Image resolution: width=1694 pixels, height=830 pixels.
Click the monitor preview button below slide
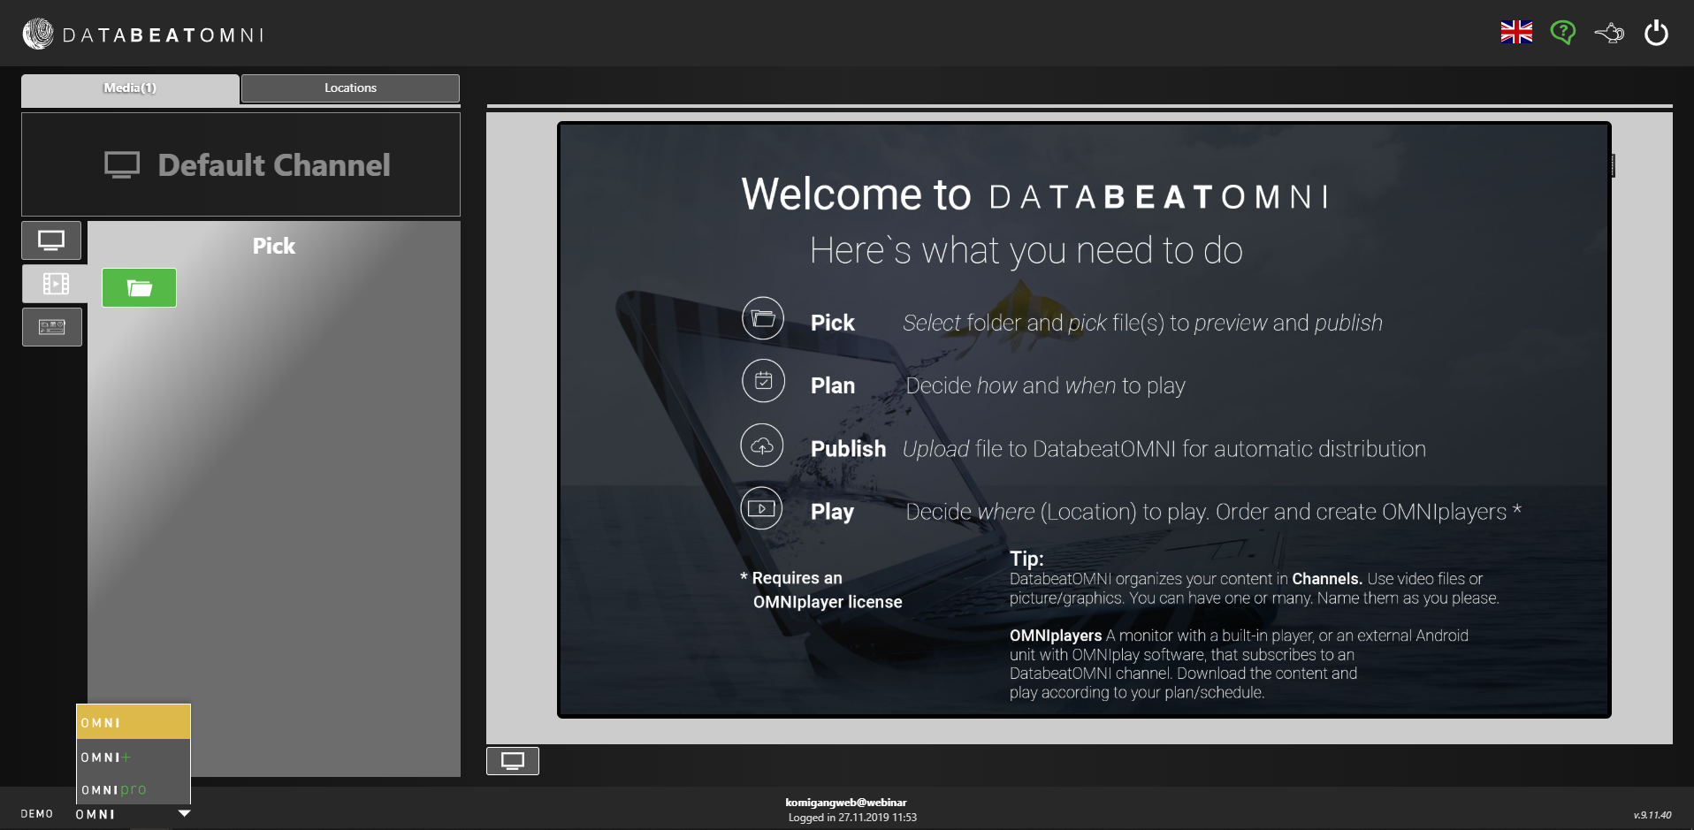coord(513,761)
